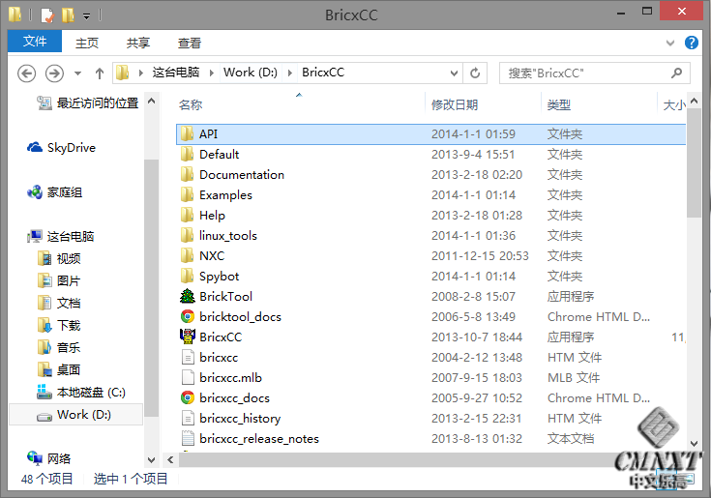Select the bricxcc_history file icon

coord(188,418)
